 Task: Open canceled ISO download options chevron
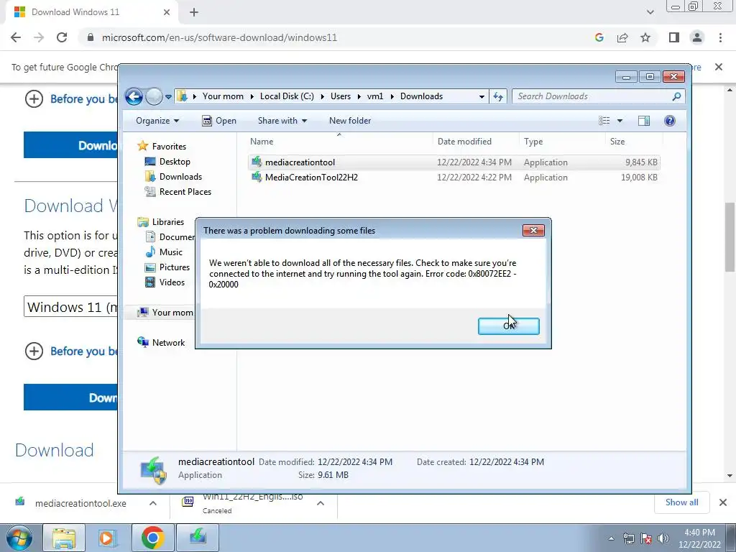pyautogui.click(x=321, y=503)
